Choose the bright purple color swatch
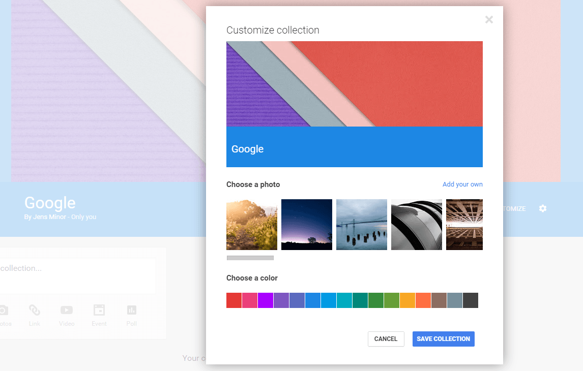This screenshot has height=371, width=583. (x=266, y=300)
